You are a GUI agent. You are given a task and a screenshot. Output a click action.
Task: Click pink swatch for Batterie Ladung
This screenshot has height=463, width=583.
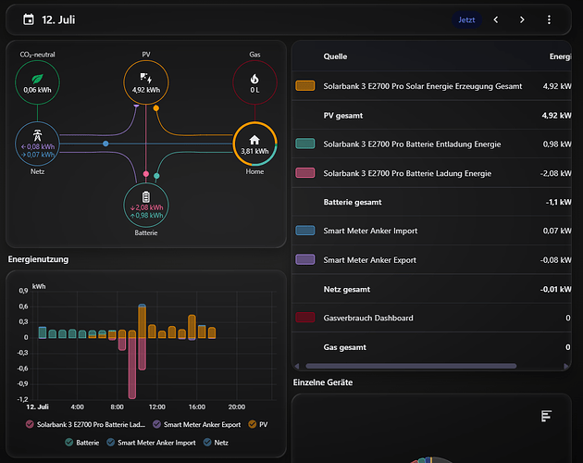305,173
